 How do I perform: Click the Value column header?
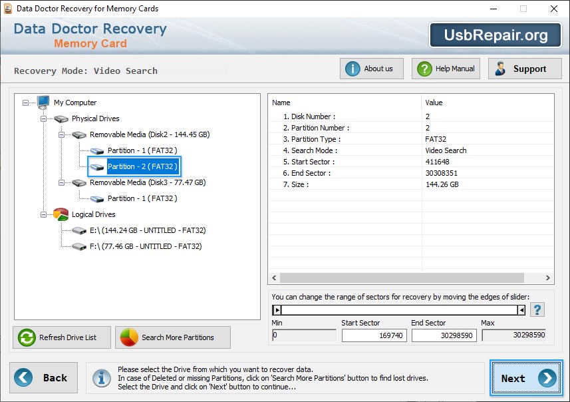point(488,102)
